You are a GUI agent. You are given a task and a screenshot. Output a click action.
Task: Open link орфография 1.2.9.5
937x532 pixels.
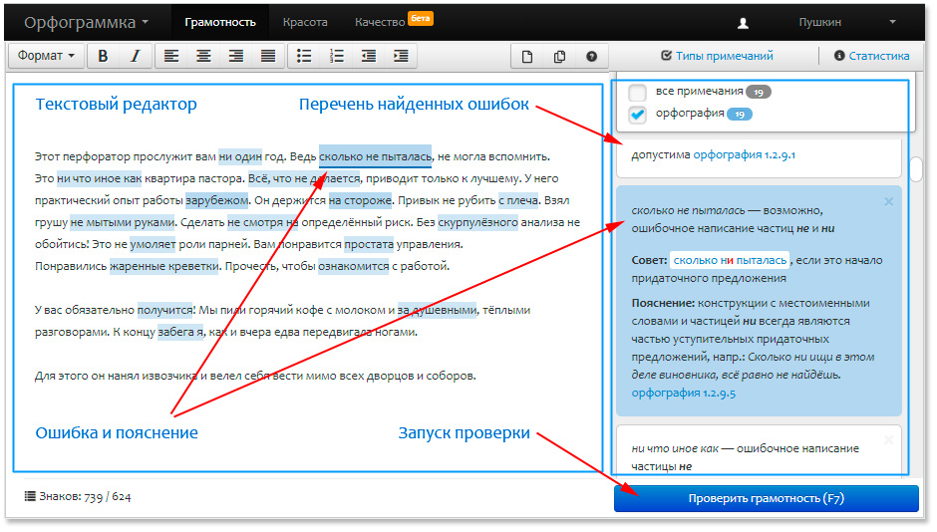coord(684,393)
